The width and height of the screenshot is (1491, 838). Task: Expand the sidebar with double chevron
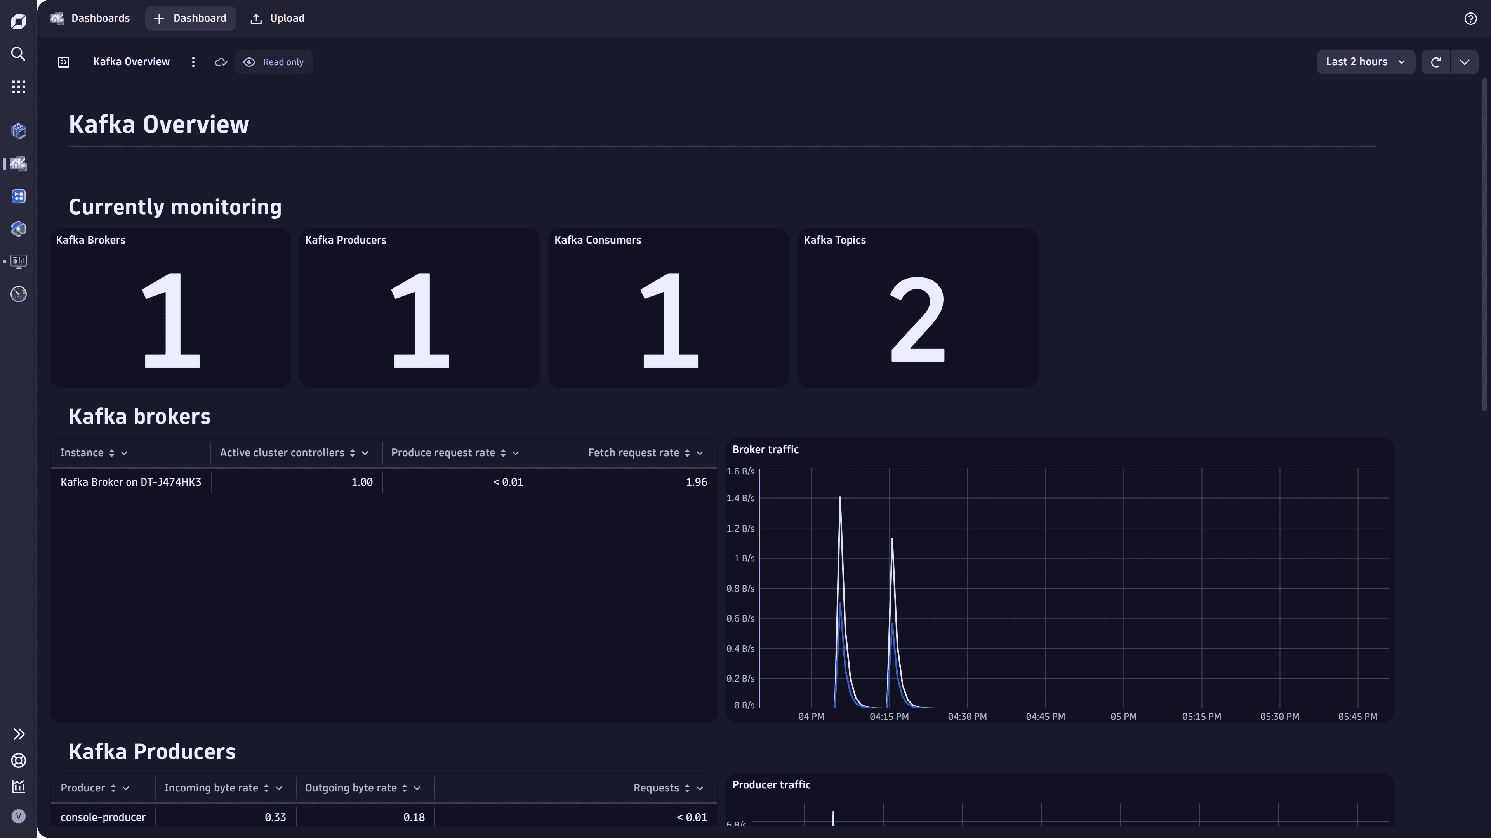tap(19, 734)
